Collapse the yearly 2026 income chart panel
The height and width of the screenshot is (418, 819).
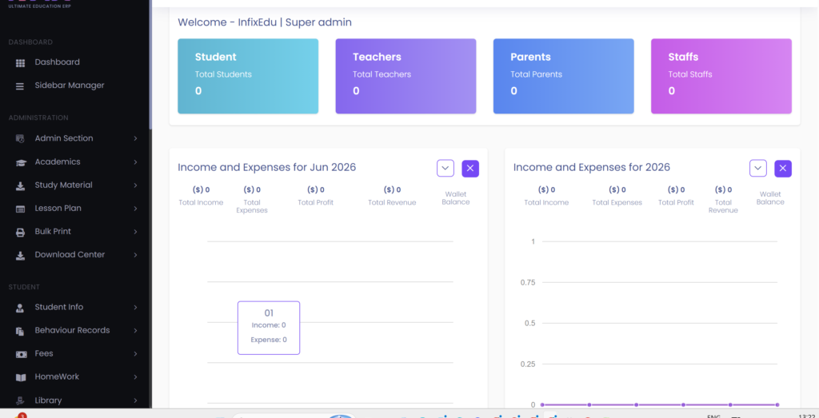click(x=758, y=168)
